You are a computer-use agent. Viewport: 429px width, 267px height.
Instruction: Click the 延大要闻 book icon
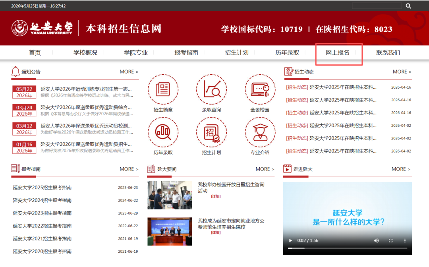[x=151, y=169]
